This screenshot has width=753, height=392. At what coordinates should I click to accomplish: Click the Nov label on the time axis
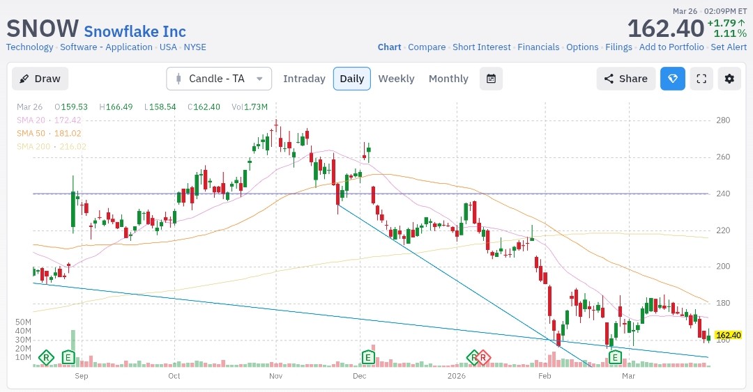click(x=275, y=376)
